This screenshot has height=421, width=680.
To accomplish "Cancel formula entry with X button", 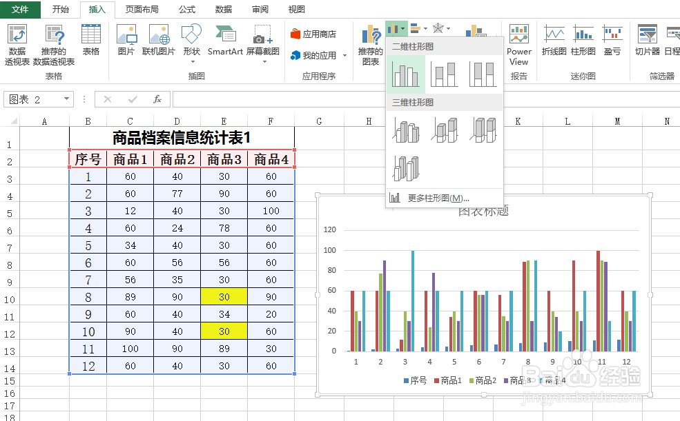I will [x=108, y=99].
